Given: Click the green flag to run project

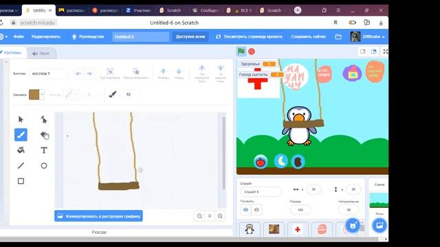Looking at the screenshot, I should click(241, 51).
